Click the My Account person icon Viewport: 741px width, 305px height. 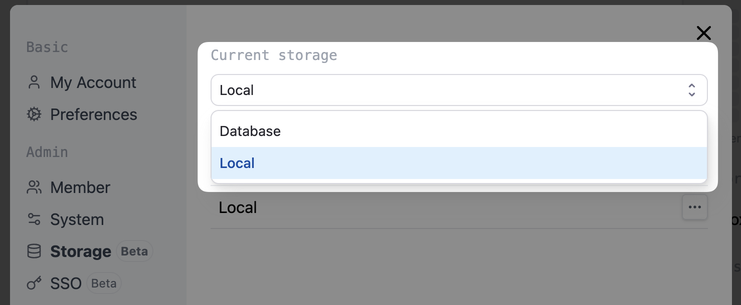34,82
